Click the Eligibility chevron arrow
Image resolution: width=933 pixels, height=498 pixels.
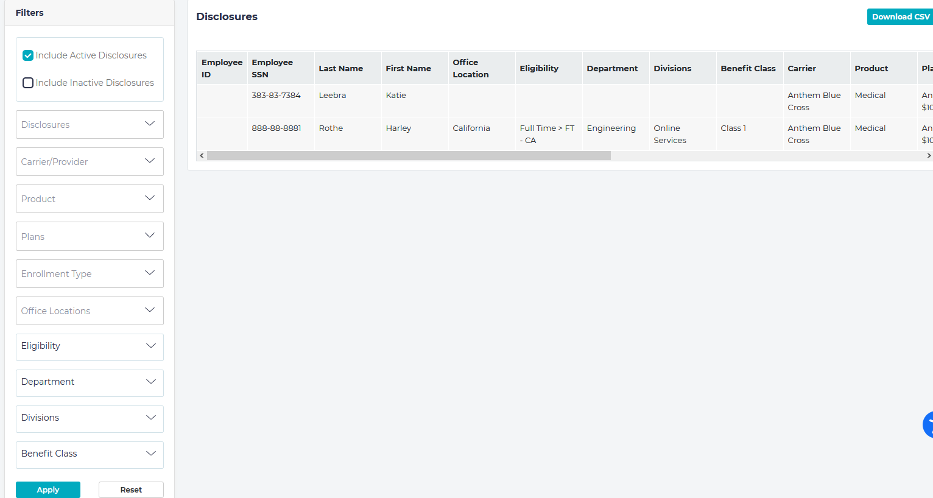tap(150, 346)
